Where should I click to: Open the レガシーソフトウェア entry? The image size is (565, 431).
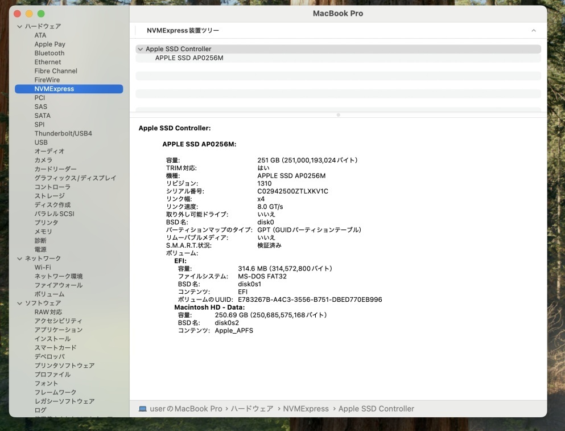pyautogui.click(x=64, y=401)
